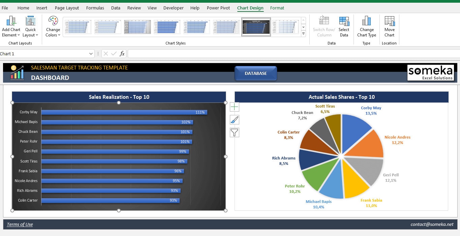
Task: Open Change Chart Type dialog
Action: coord(366,27)
